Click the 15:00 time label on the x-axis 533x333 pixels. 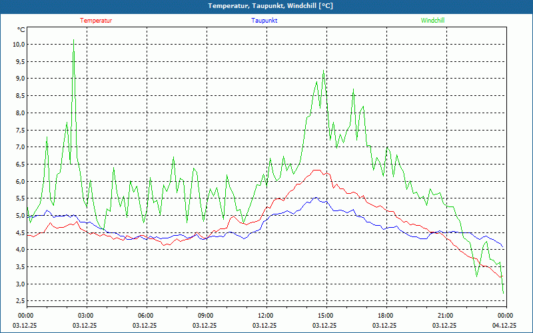click(x=326, y=316)
